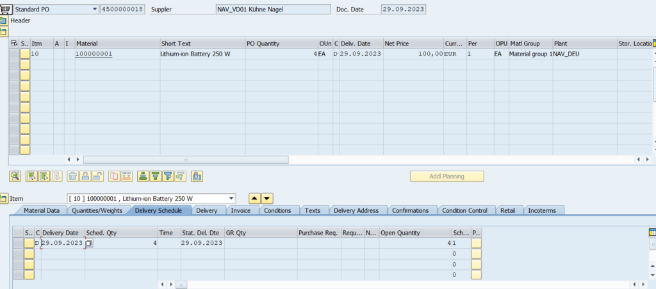
Task: Click the lock item padlock icon
Action: (x=84, y=176)
